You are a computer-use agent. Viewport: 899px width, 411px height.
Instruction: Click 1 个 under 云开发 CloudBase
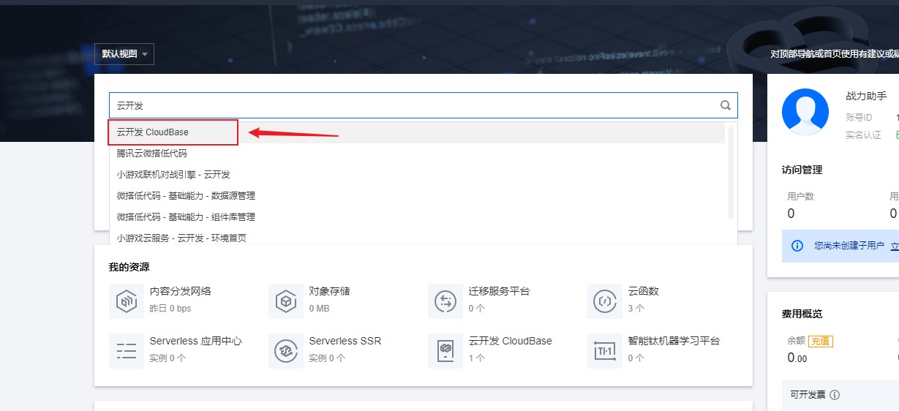tap(476, 358)
